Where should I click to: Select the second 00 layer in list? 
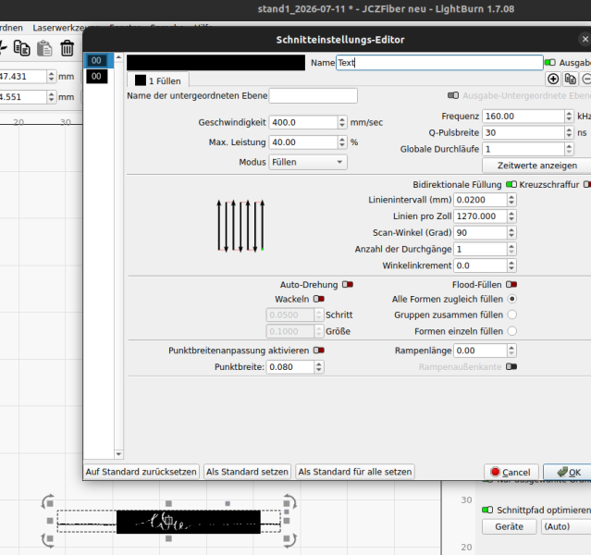click(x=96, y=76)
